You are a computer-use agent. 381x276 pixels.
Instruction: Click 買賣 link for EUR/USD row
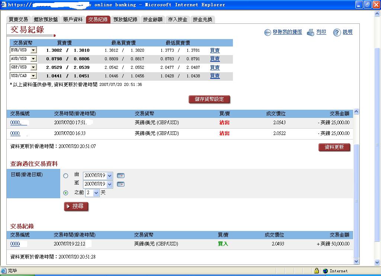[215, 50]
